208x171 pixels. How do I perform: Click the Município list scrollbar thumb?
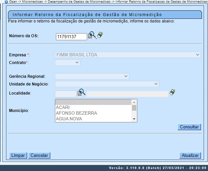[134, 108]
